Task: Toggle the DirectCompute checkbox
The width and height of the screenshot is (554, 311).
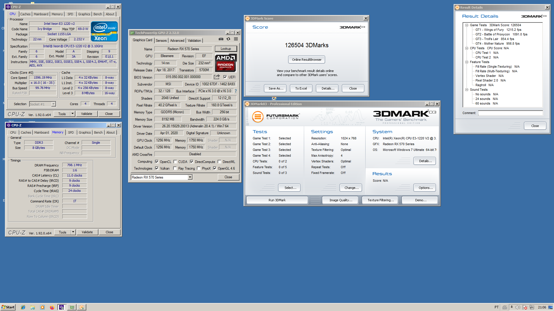Action: (x=192, y=162)
